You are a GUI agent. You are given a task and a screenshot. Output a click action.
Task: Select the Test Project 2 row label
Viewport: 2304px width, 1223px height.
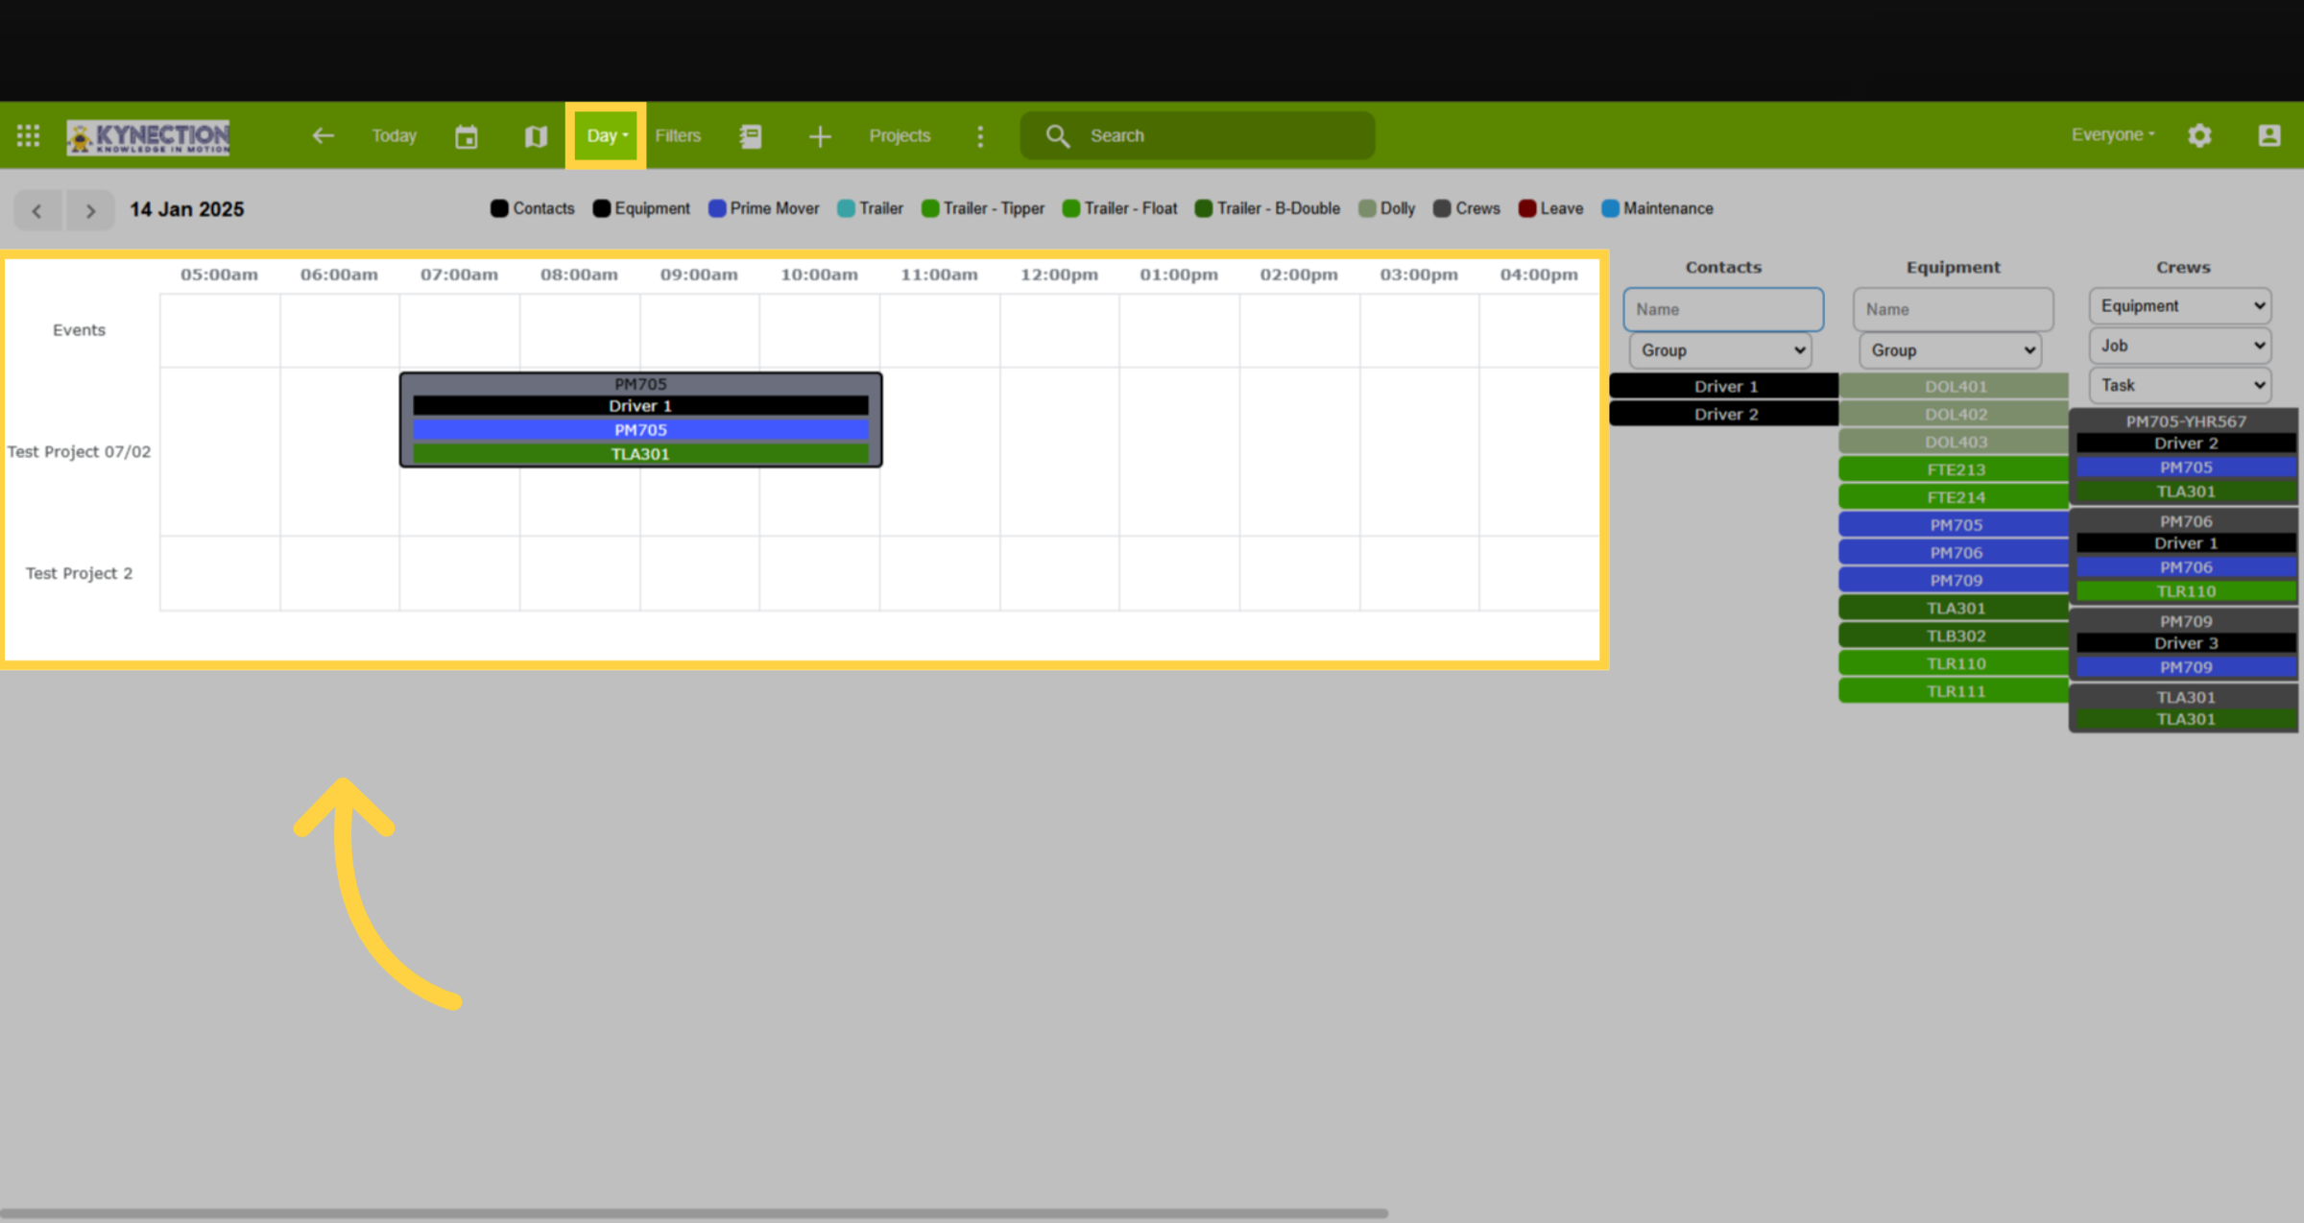click(79, 573)
